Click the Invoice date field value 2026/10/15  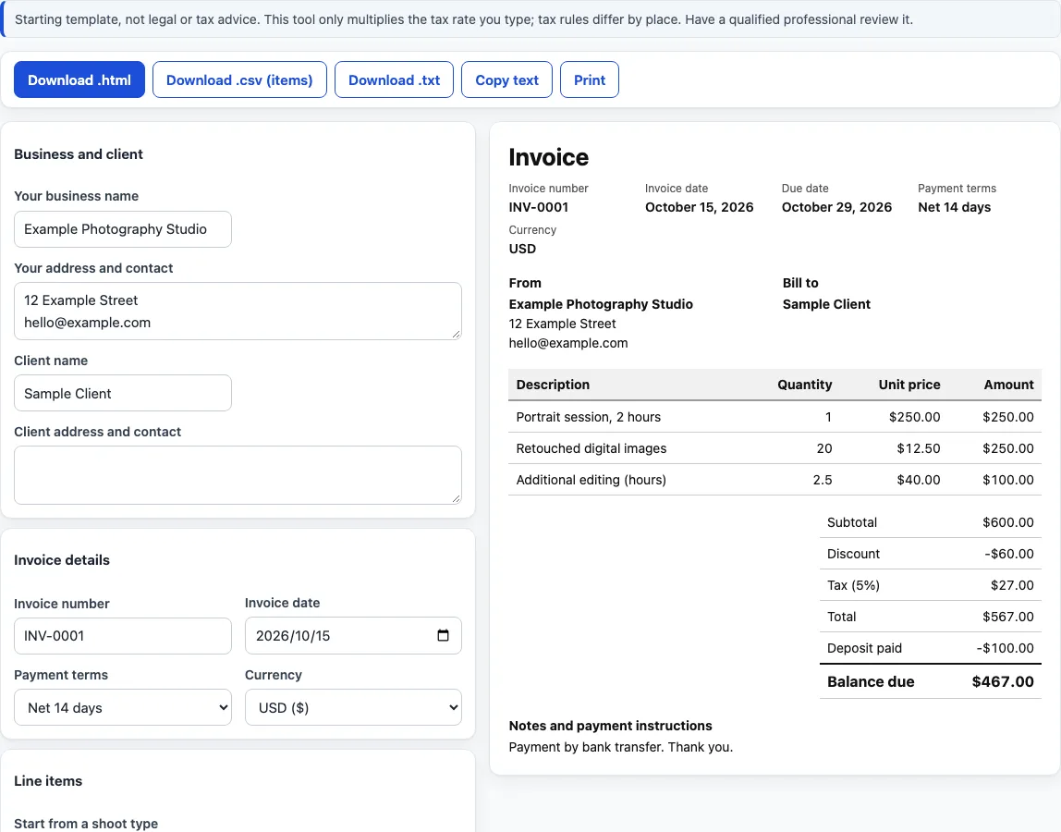293,636
